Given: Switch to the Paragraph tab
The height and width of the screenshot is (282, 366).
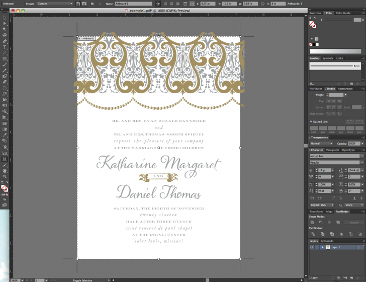Looking at the screenshot, I should tap(332, 150).
